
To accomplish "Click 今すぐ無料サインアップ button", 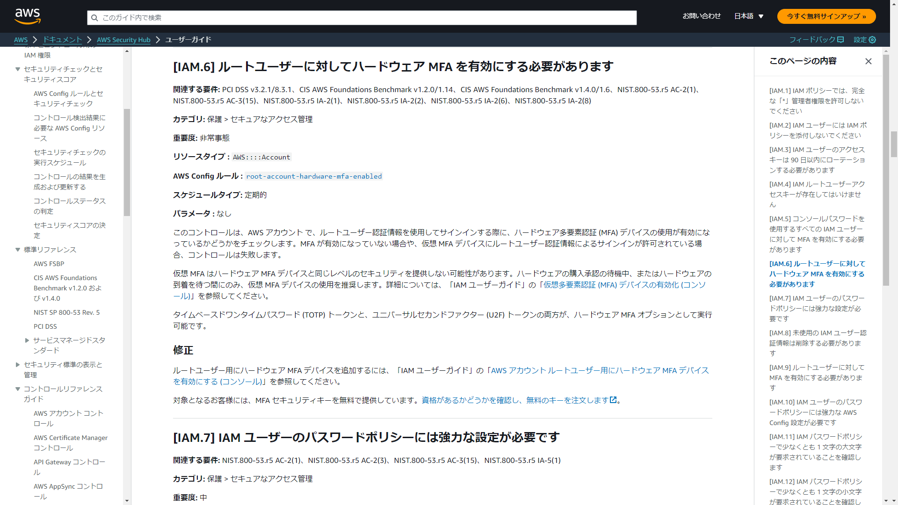I will point(826,16).
